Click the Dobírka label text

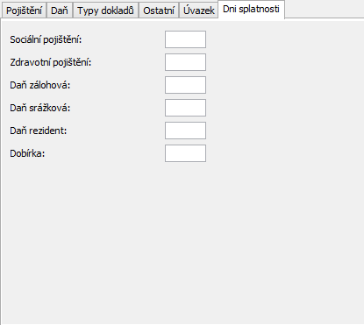[x=27, y=153]
